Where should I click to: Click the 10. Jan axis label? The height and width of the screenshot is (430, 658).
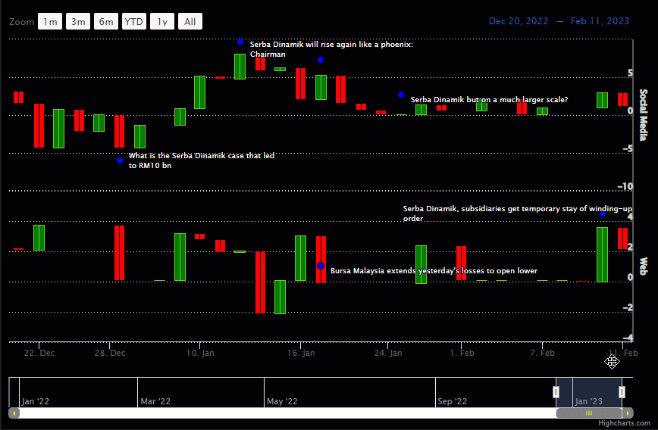[200, 353]
